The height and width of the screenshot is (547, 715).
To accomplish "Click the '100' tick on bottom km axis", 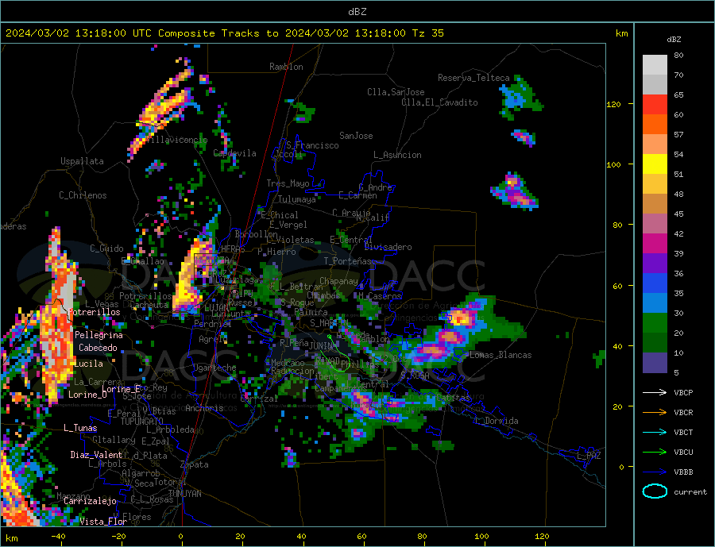I will pos(481,536).
